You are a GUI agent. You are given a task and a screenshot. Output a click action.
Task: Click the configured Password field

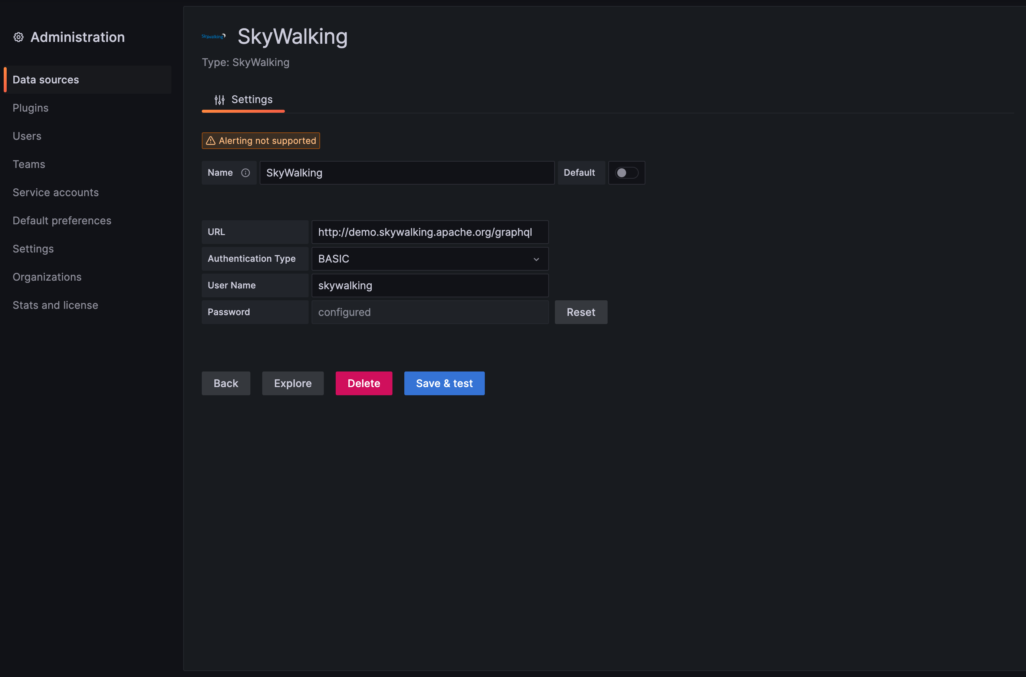coord(430,312)
